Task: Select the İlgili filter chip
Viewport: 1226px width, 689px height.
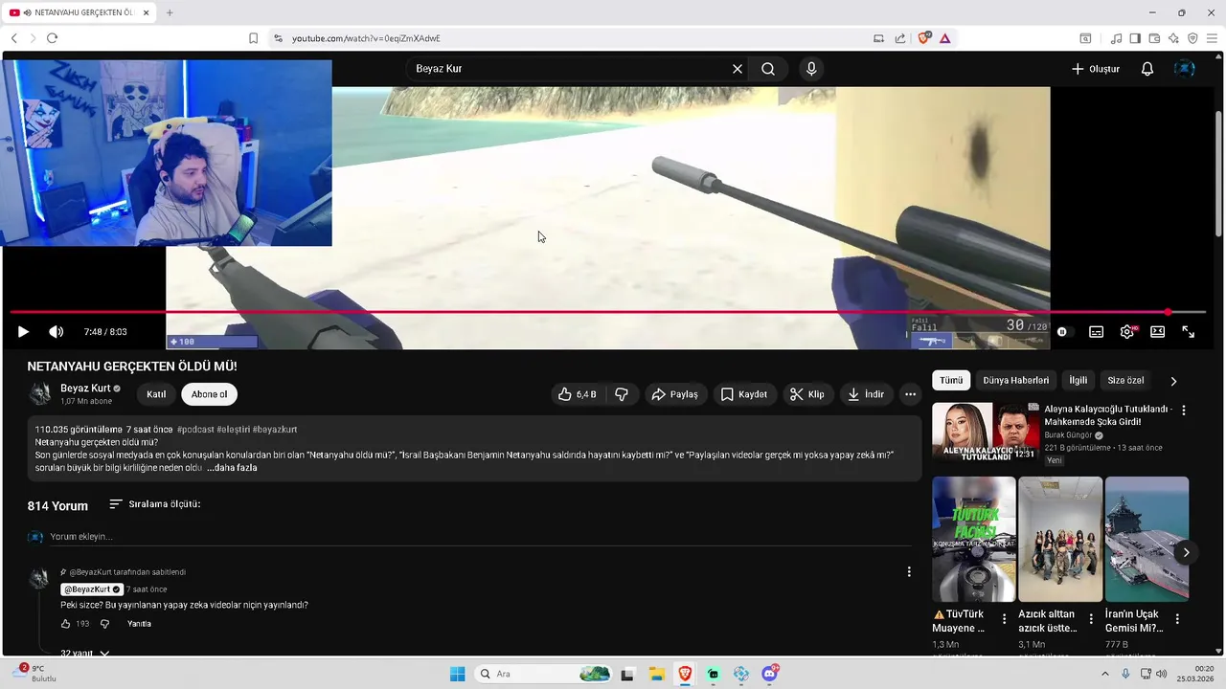Action: click(x=1078, y=380)
